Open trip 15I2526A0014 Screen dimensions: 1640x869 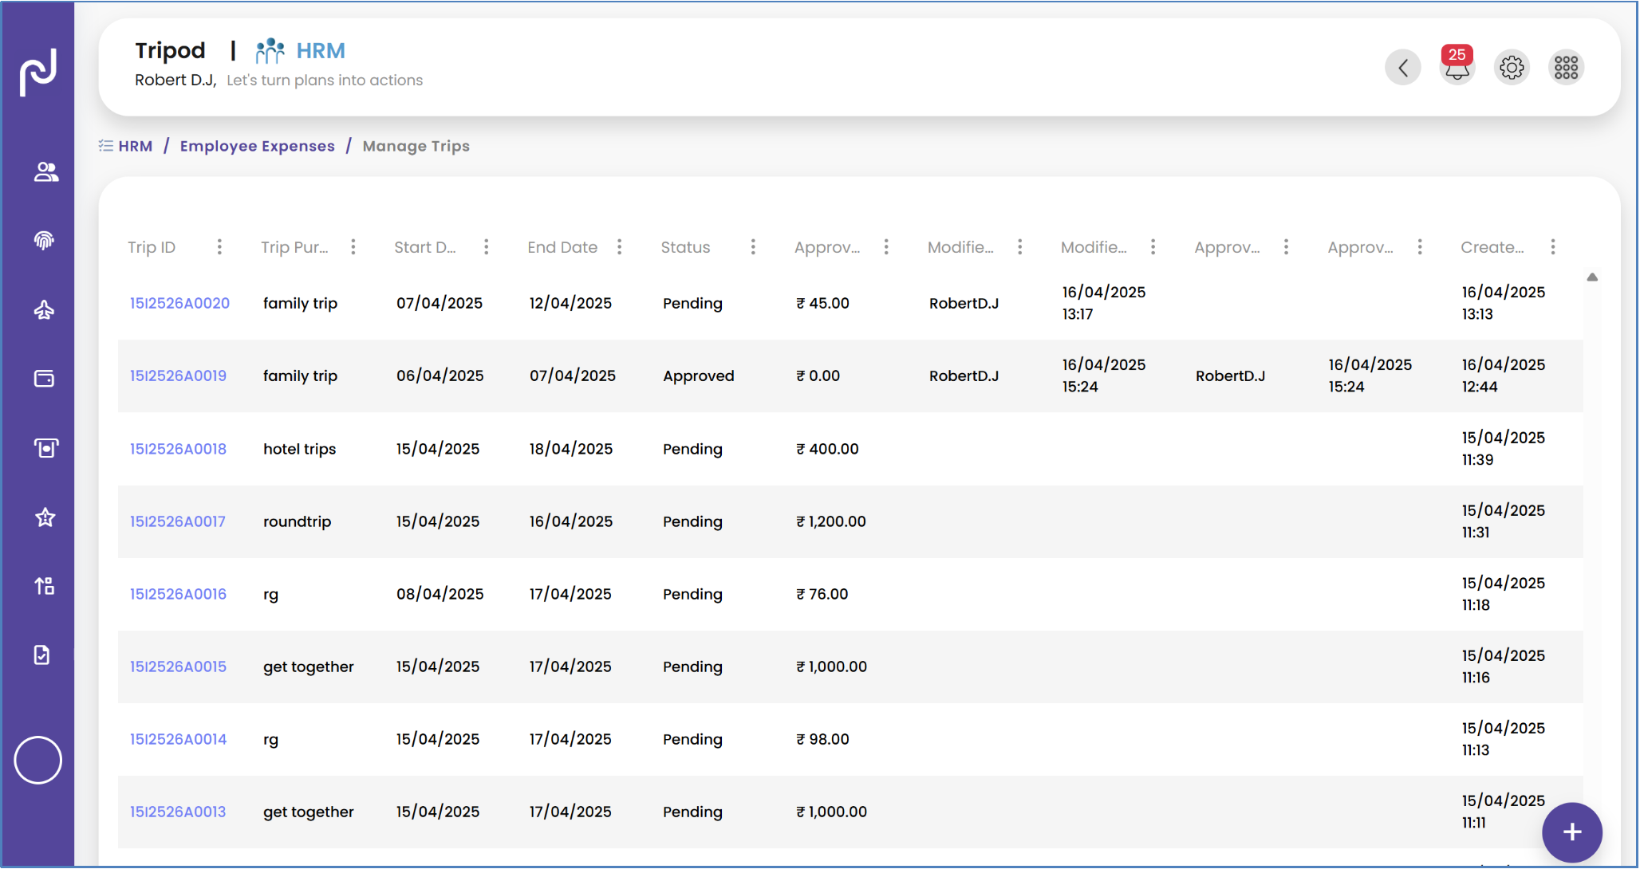pos(178,739)
